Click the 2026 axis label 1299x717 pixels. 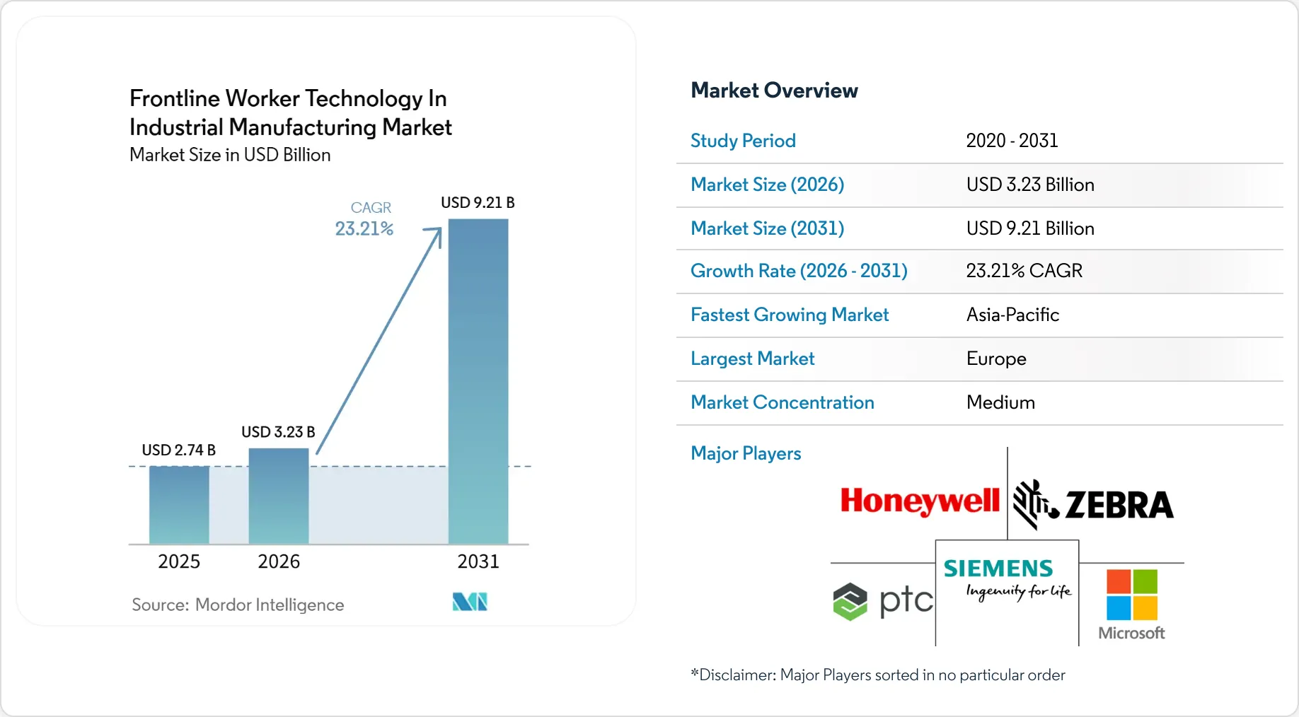(279, 561)
